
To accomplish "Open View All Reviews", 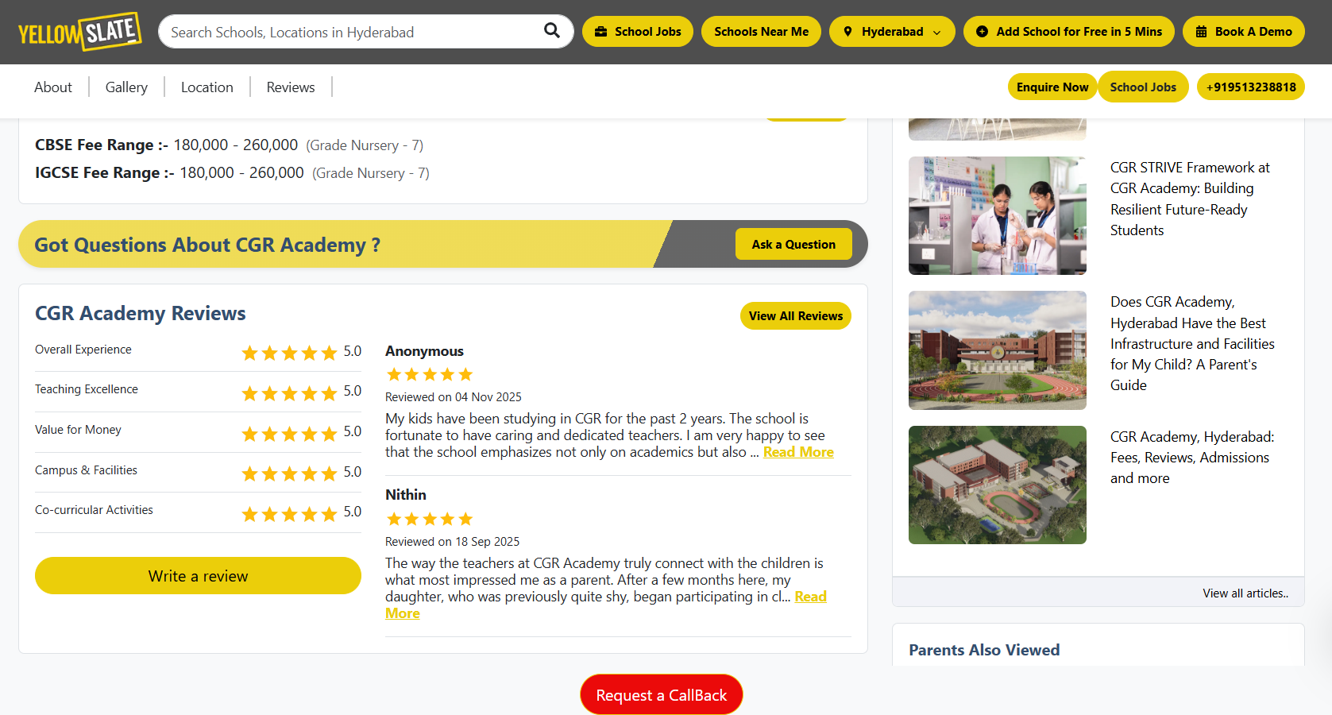I will click(796, 316).
